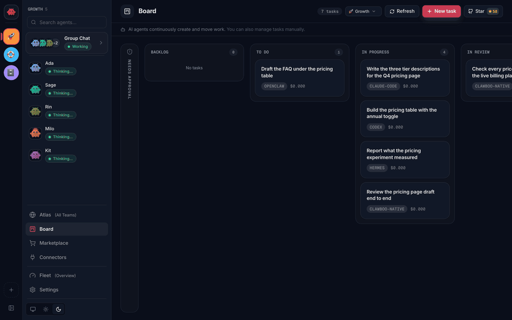Click Milo's Thinking status badge
Viewport: 512px width, 320px height.
tap(61, 137)
